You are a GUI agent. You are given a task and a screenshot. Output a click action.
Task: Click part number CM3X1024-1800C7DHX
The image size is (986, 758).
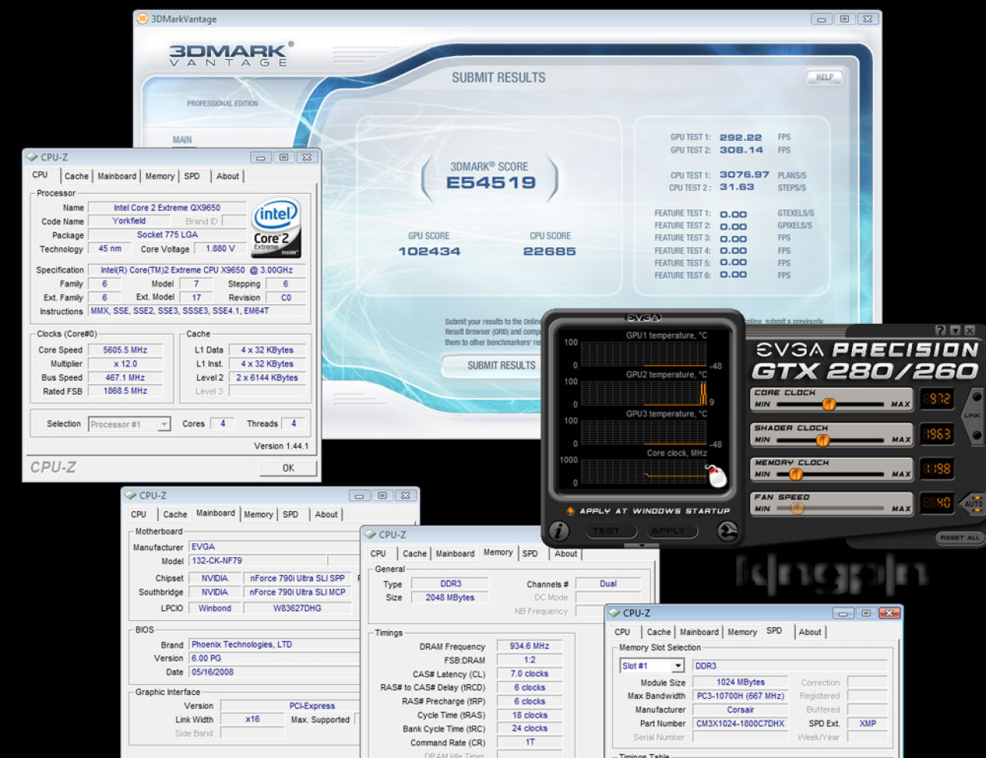pos(740,724)
